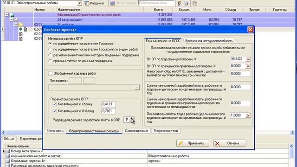
Task: Select Основание: чертежи № row
Action: tap(28, 161)
